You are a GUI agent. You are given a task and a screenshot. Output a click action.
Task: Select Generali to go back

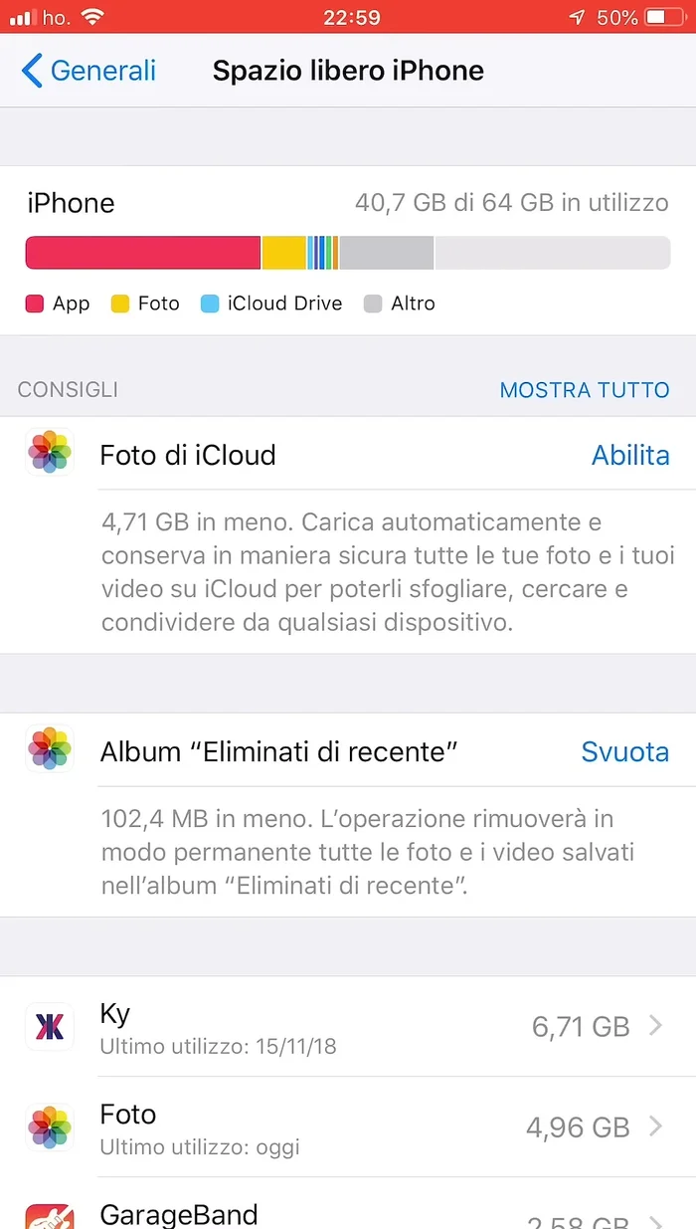[102, 71]
